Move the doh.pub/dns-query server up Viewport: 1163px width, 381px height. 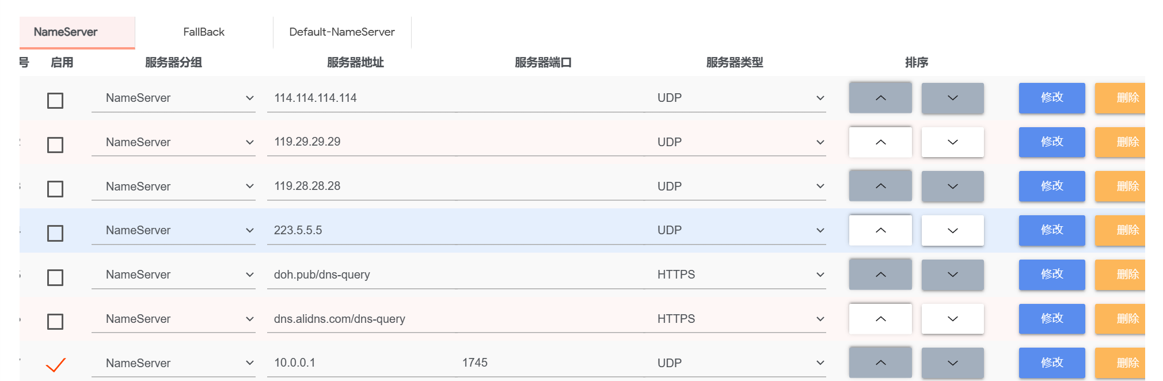[880, 275]
